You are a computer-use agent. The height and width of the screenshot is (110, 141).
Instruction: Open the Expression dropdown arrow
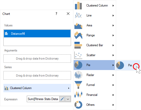point(68,99)
